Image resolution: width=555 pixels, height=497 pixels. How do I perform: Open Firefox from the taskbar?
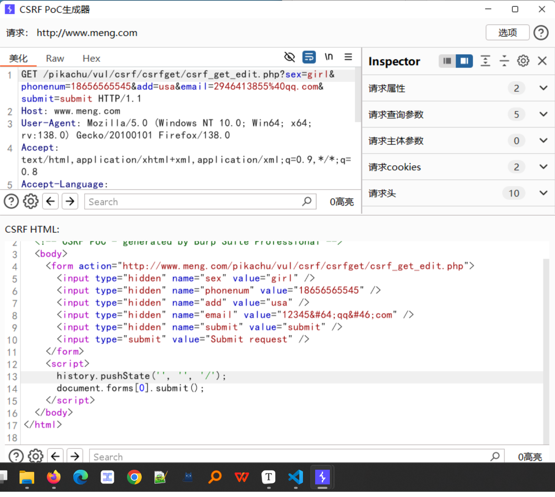[x=54, y=477]
